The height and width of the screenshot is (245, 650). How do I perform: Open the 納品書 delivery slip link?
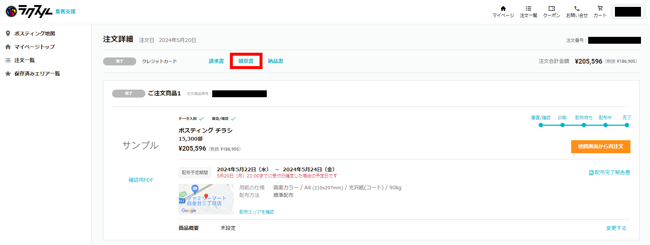click(x=275, y=61)
